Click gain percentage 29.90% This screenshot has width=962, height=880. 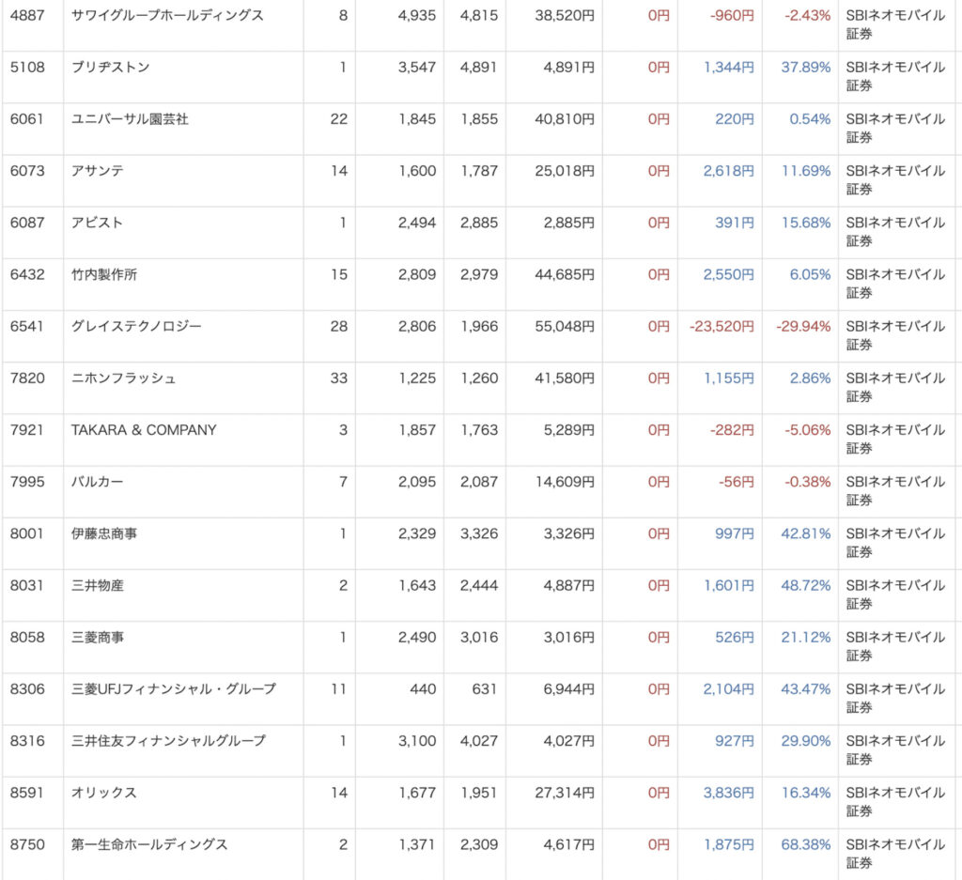click(x=805, y=741)
